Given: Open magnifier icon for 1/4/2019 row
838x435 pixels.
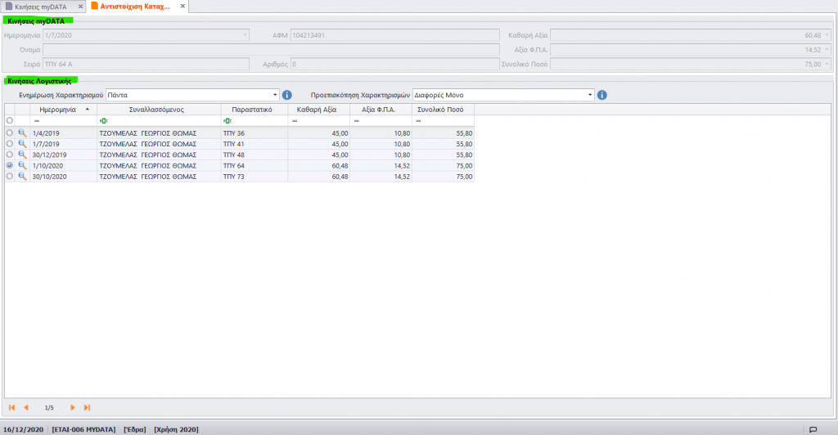Looking at the screenshot, I should [x=22, y=133].
